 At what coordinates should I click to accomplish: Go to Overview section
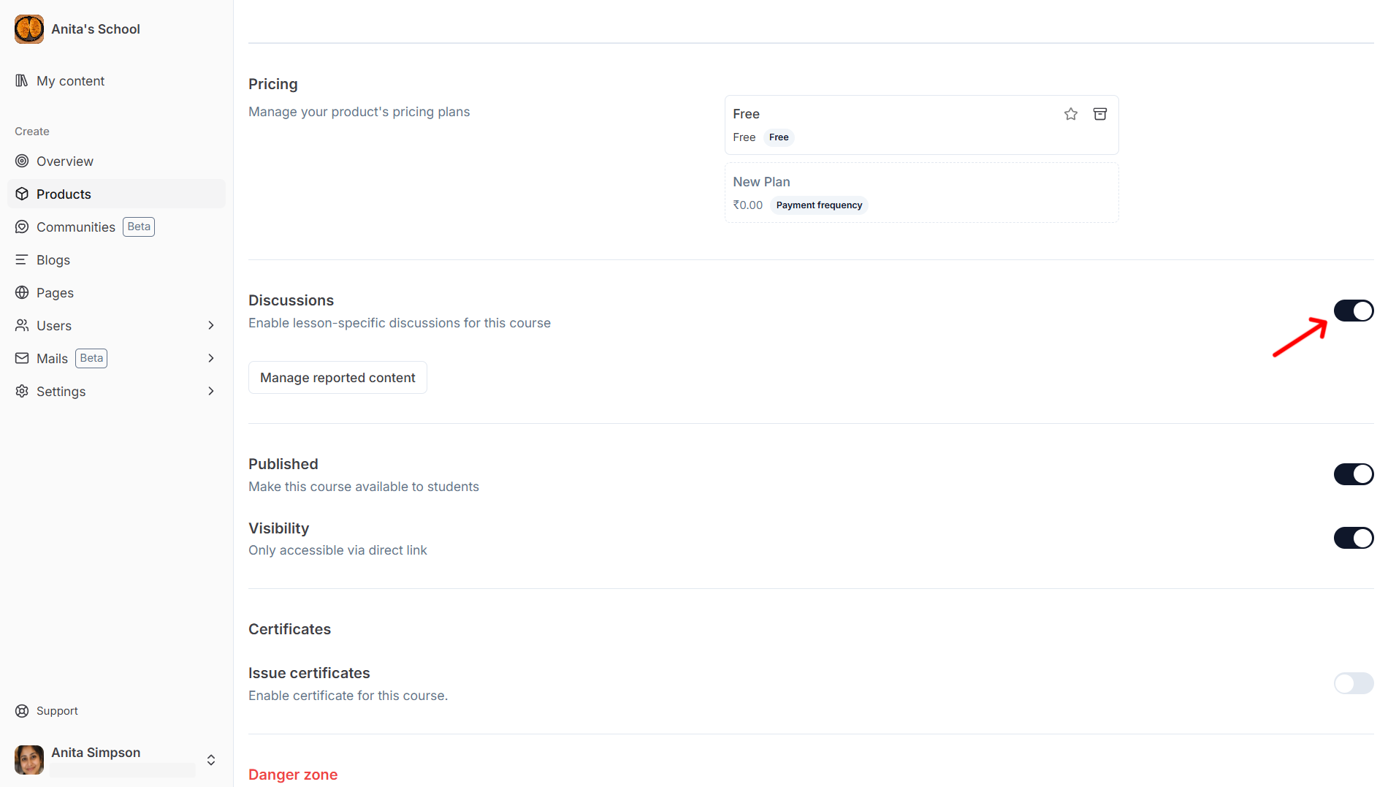coord(117,161)
